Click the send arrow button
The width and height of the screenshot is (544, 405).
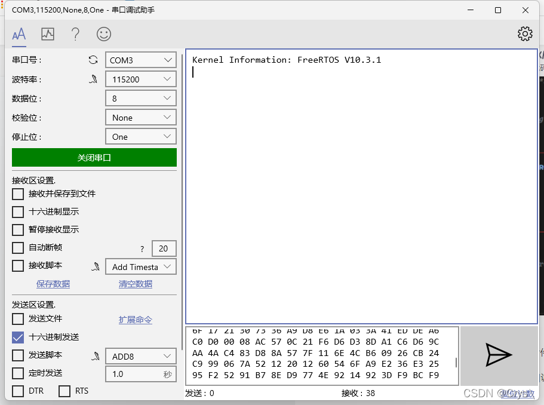click(x=499, y=355)
